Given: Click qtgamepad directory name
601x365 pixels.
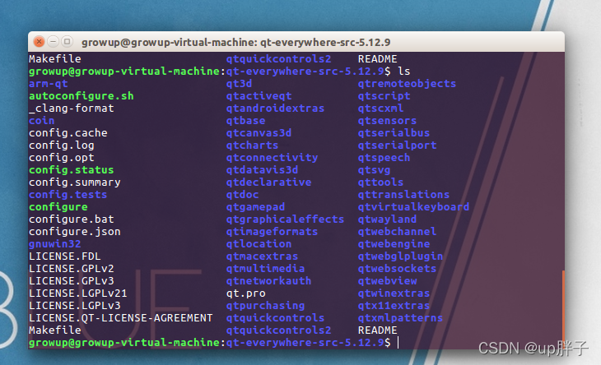Looking at the screenshot, I should 256,206.
